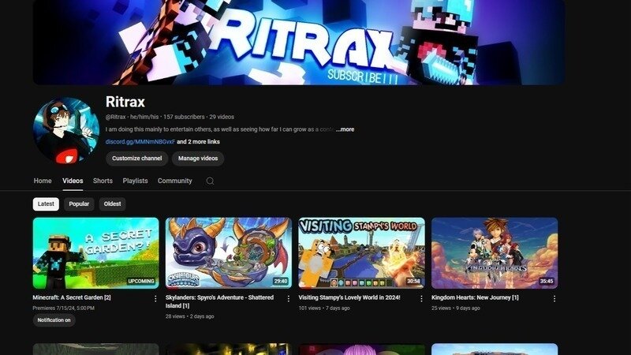Open the Playlists tab

pos(135,181)
